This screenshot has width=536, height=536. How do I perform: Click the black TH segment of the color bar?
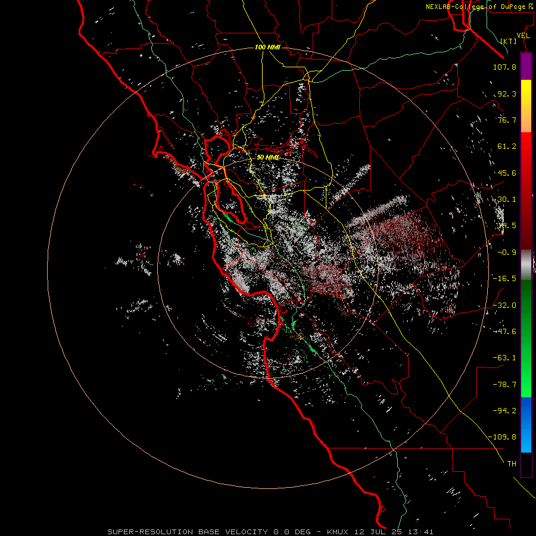pos(526,465)
